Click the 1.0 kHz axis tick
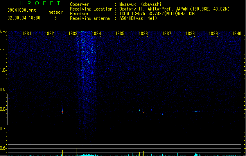The width and height of the screenshot is (246, 156). (4, 70)
